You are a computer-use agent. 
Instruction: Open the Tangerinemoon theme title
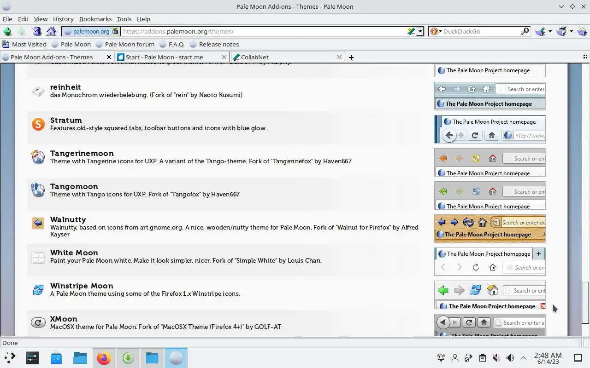(82, 153)
